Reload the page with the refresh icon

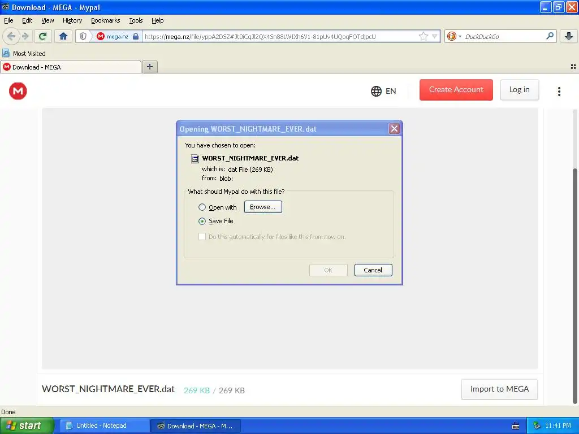click(43, 36)
